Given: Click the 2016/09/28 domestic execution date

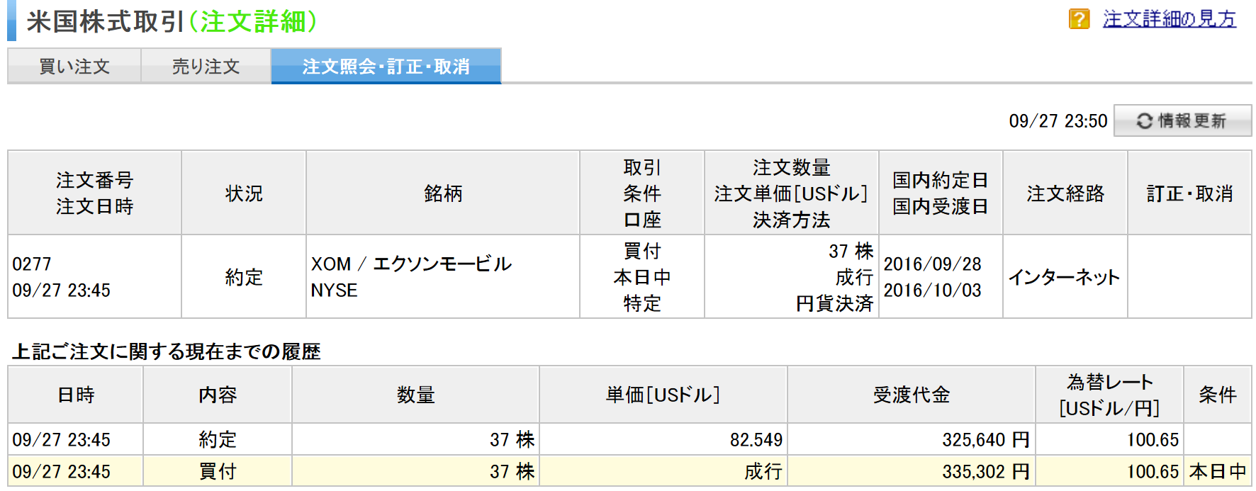Looking at the screenshot, I should pyautogui.click(x=932, y=264).
